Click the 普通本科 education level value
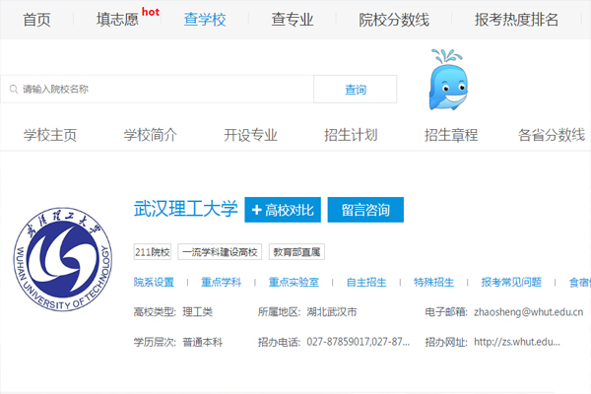 tap(202, 342)
